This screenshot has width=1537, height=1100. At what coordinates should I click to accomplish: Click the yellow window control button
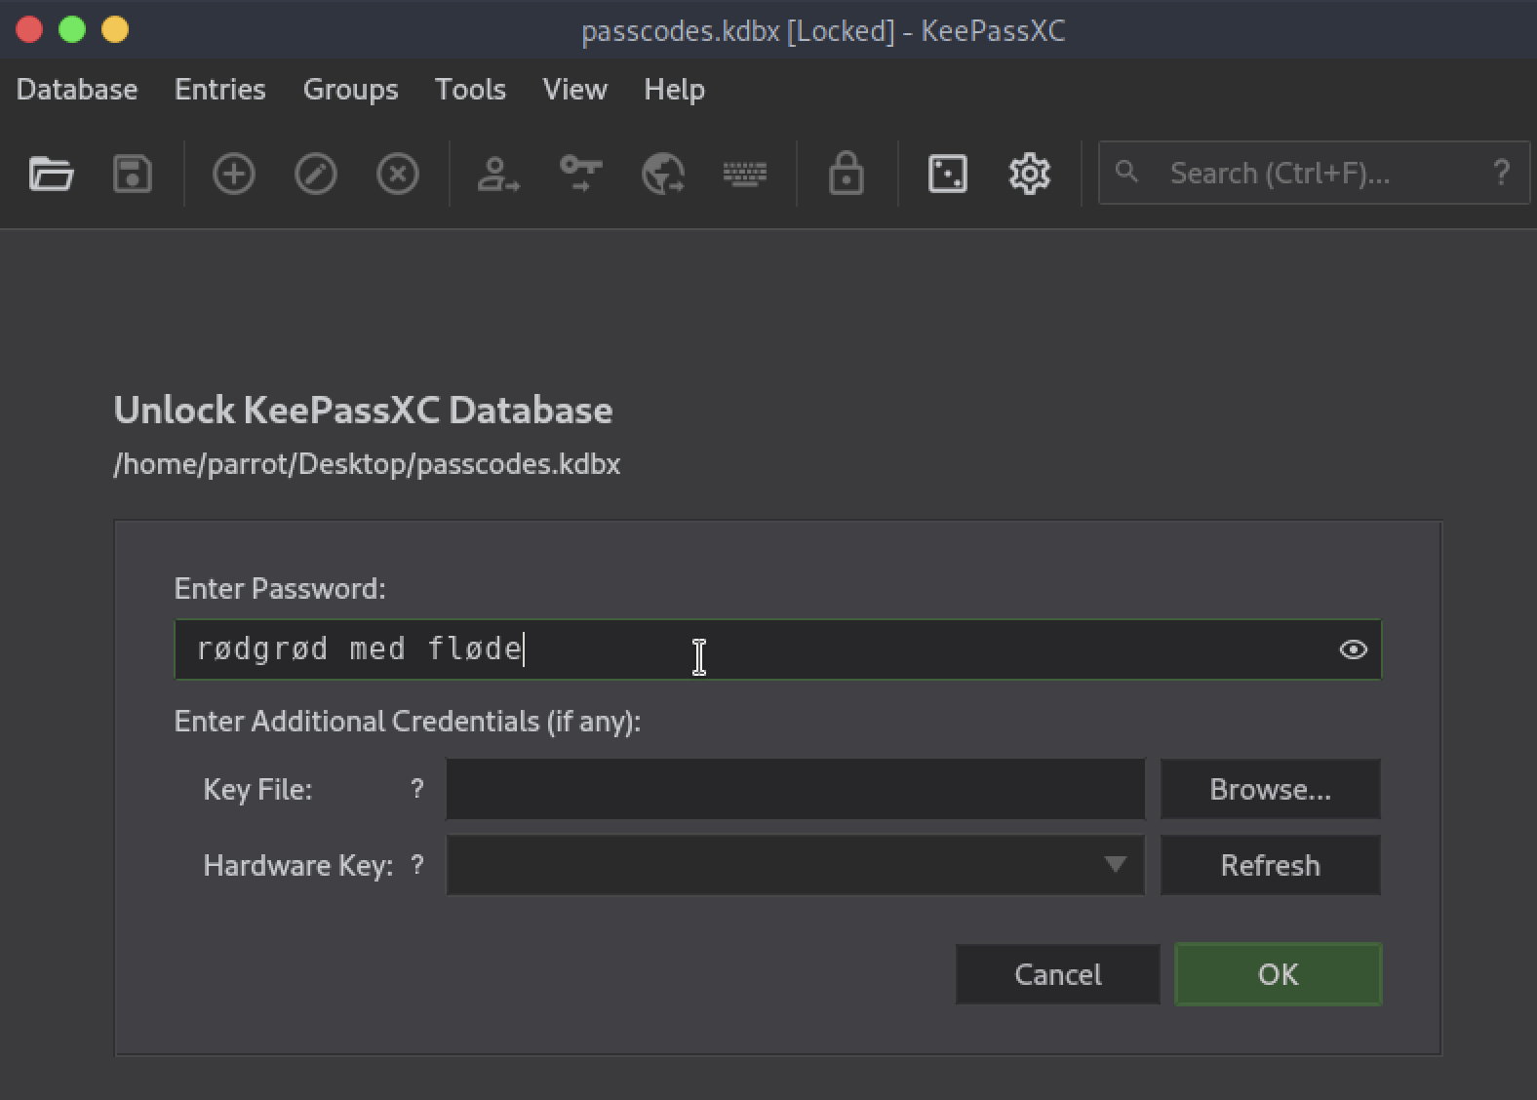pos(115,30)
